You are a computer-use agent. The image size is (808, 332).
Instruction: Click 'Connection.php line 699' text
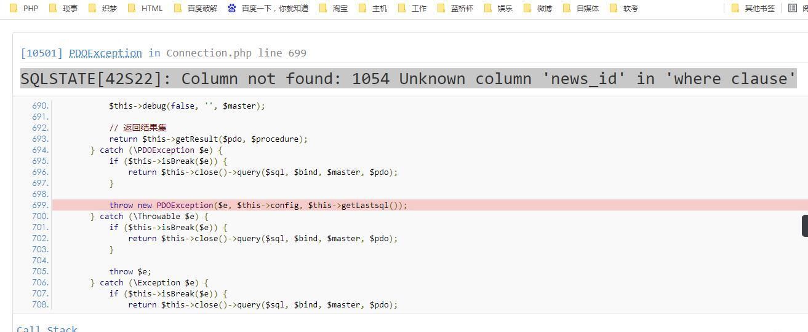(236, 53)
